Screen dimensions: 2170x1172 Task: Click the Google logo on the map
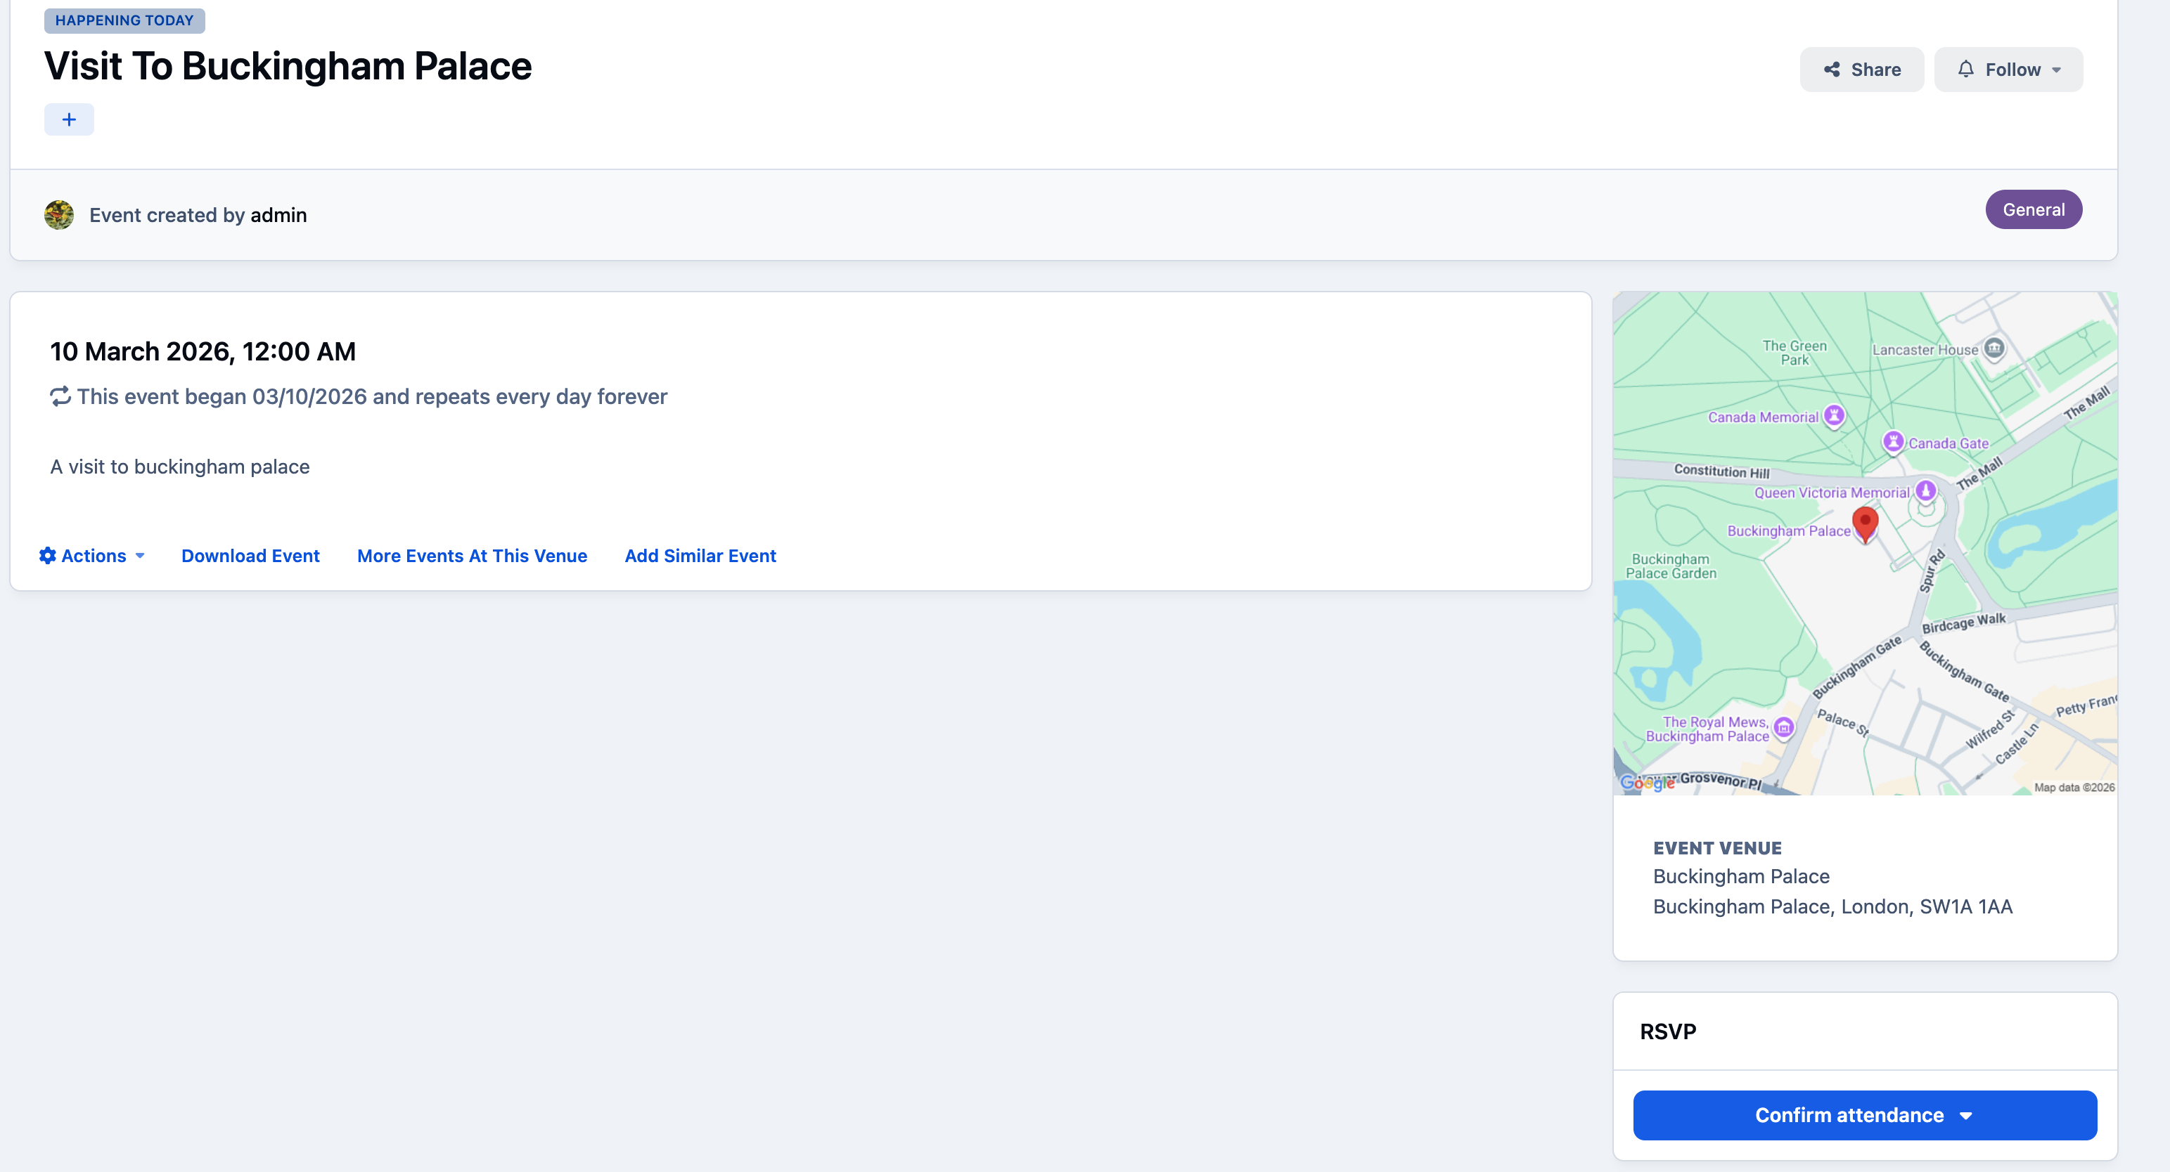1647,783
